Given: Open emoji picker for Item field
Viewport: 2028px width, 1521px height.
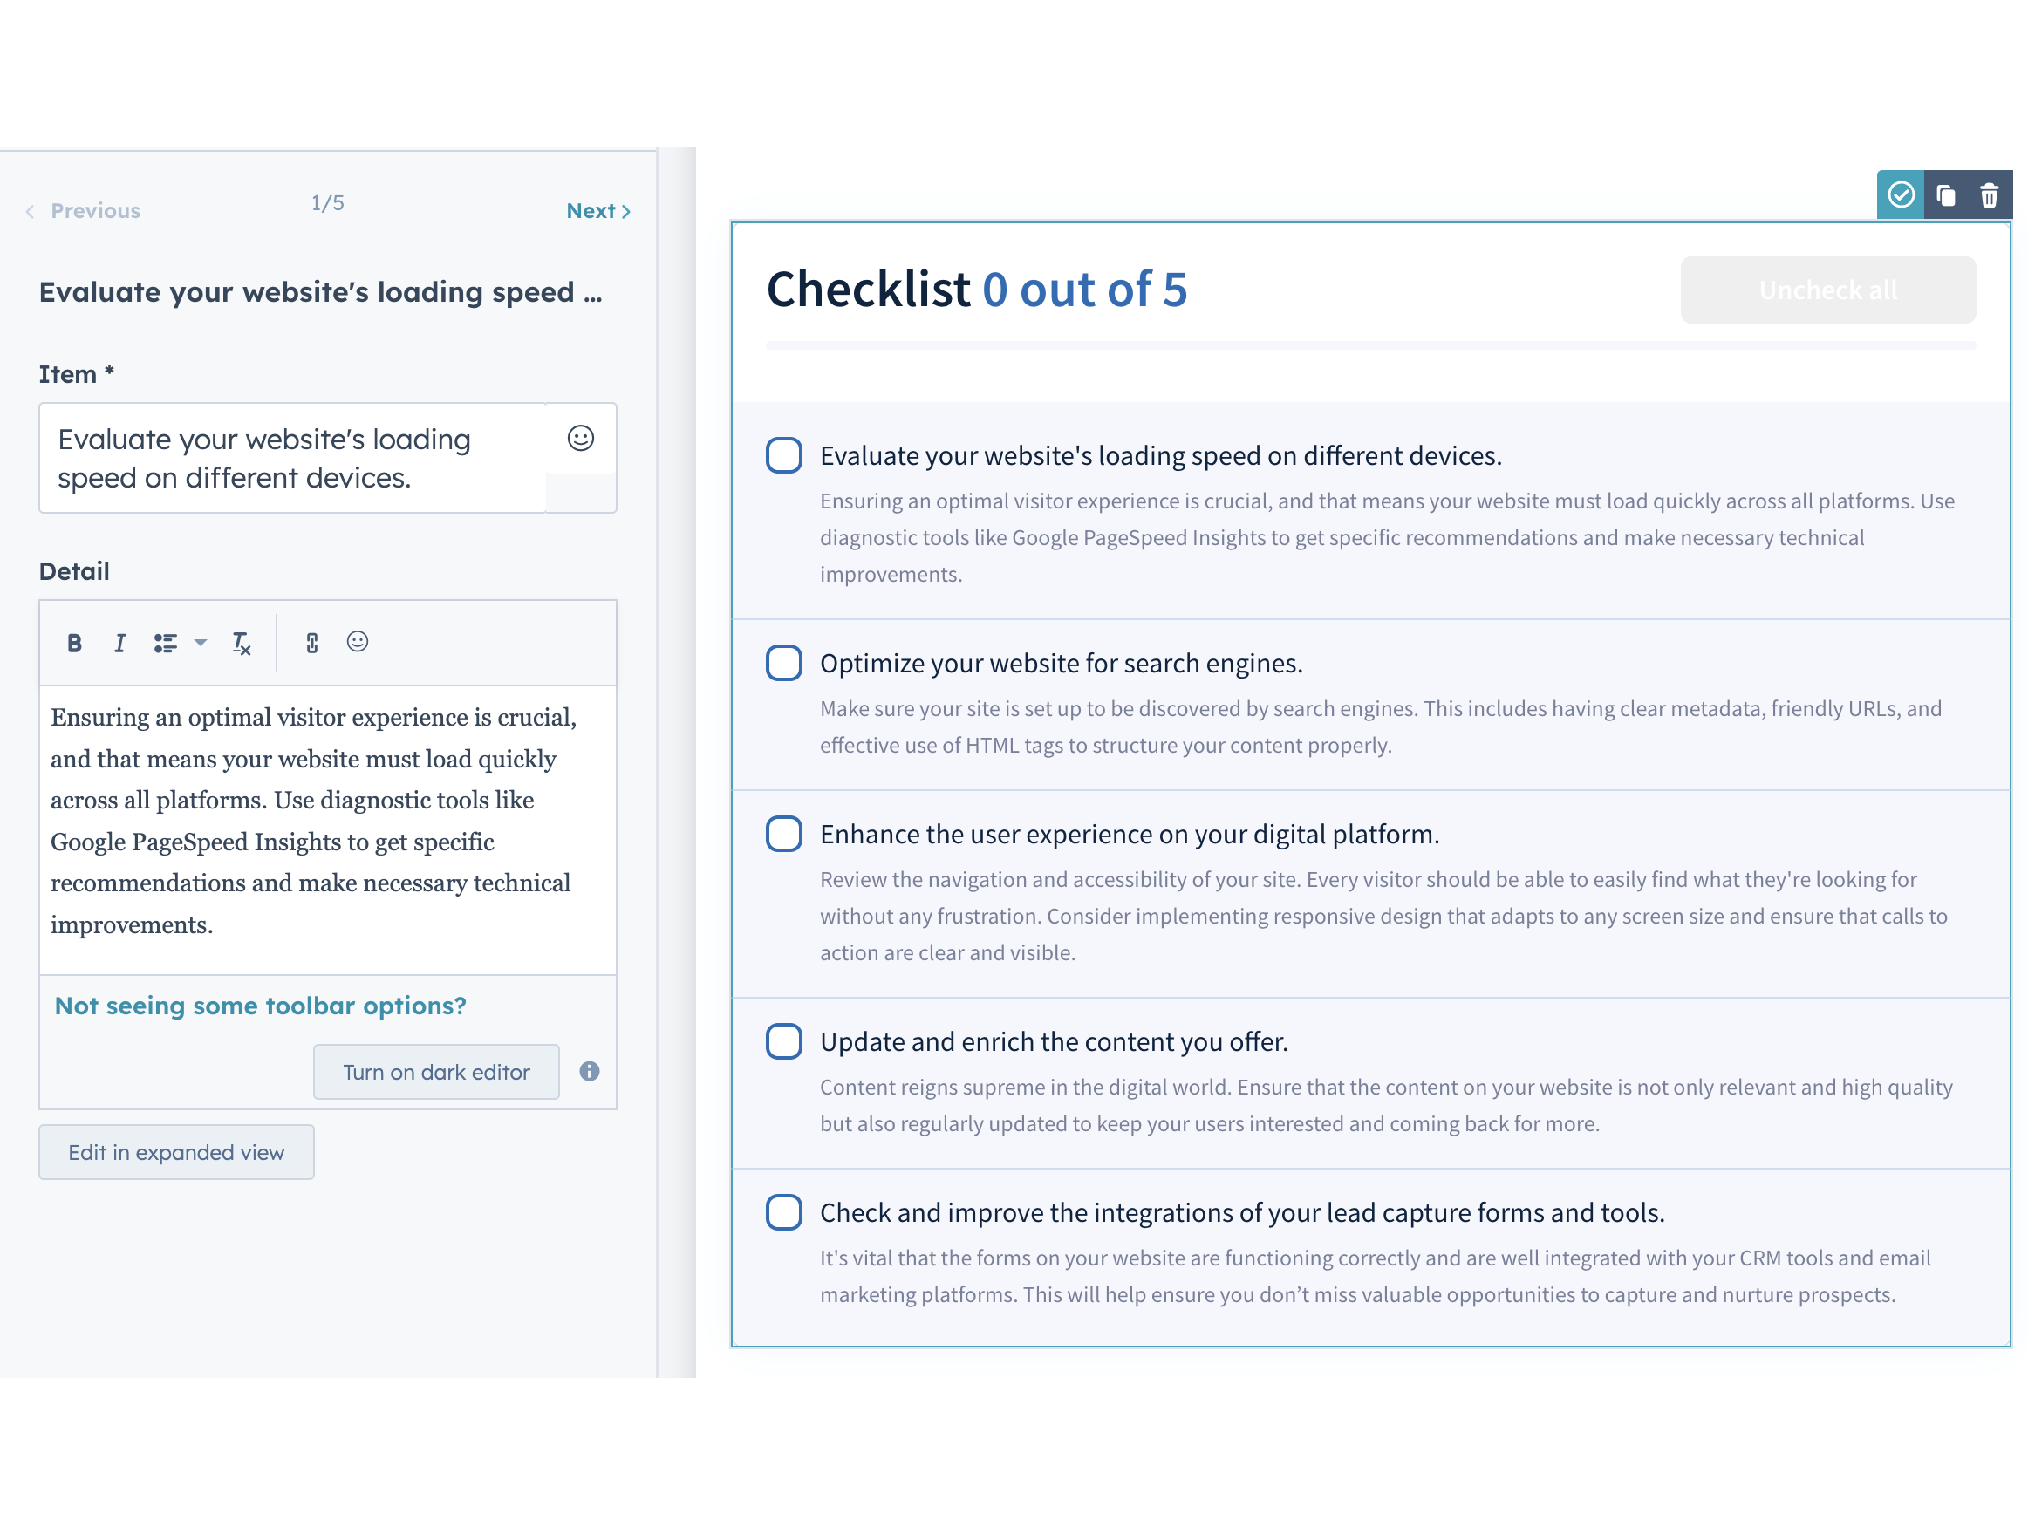Looking at the screenshot, I should pos(580,438).
